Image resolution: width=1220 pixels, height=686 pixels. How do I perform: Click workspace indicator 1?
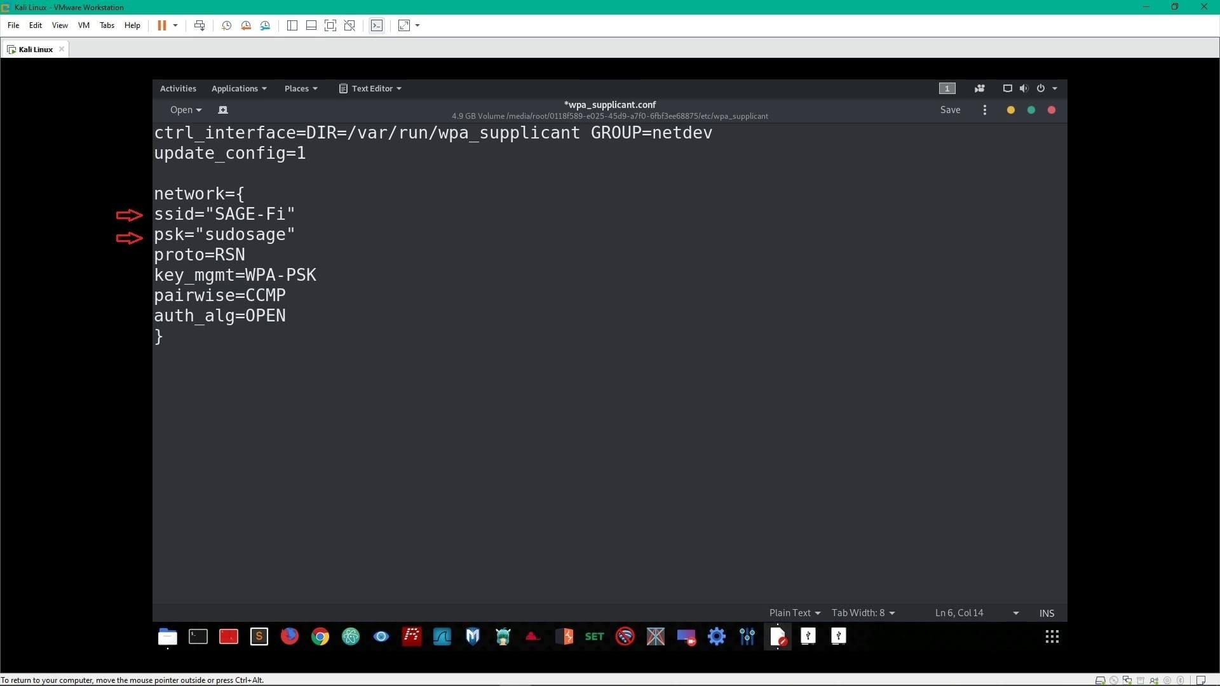pyautogui.click(x=947, y=88)
